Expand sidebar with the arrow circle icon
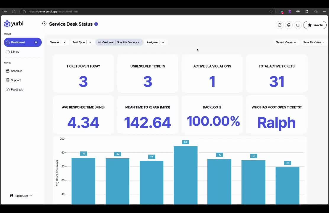Image resolution: width=329 pixels, height=213 pixels. [x=44, y=24]
